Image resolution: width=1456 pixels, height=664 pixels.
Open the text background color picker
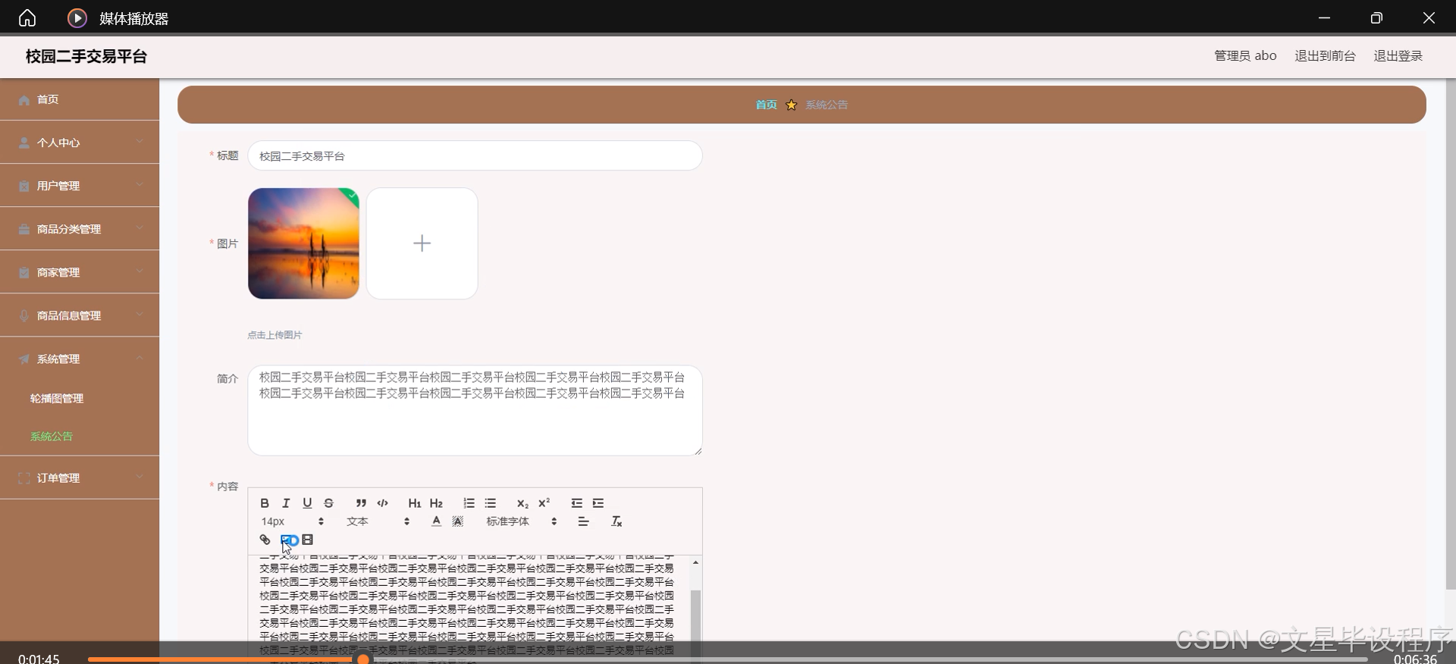457,521
